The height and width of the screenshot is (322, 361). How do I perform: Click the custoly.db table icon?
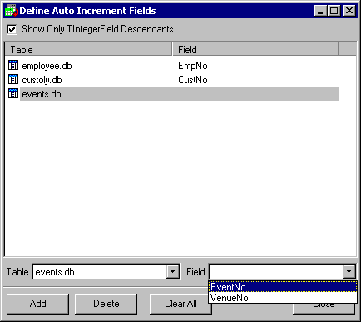click(13, 80)
